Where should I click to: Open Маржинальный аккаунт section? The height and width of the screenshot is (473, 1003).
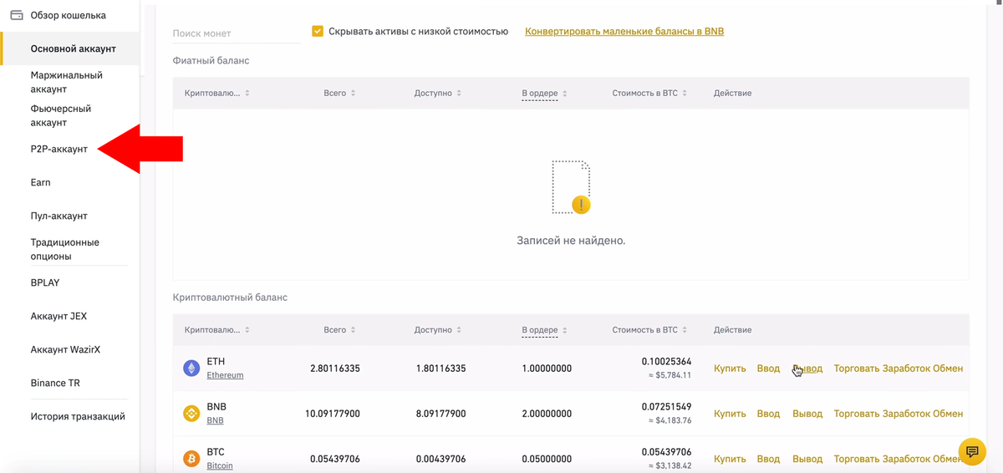(66, 82)
